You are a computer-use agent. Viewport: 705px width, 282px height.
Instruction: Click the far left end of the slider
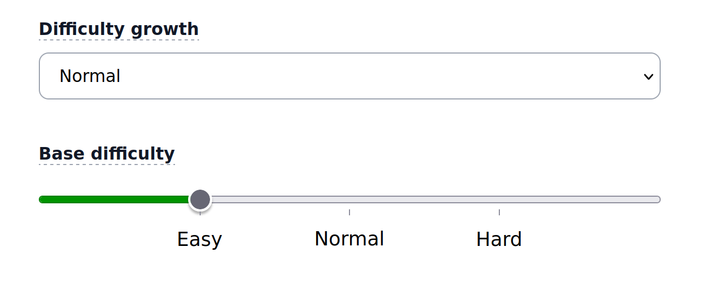pyautogui.click(x=42, y=199)
